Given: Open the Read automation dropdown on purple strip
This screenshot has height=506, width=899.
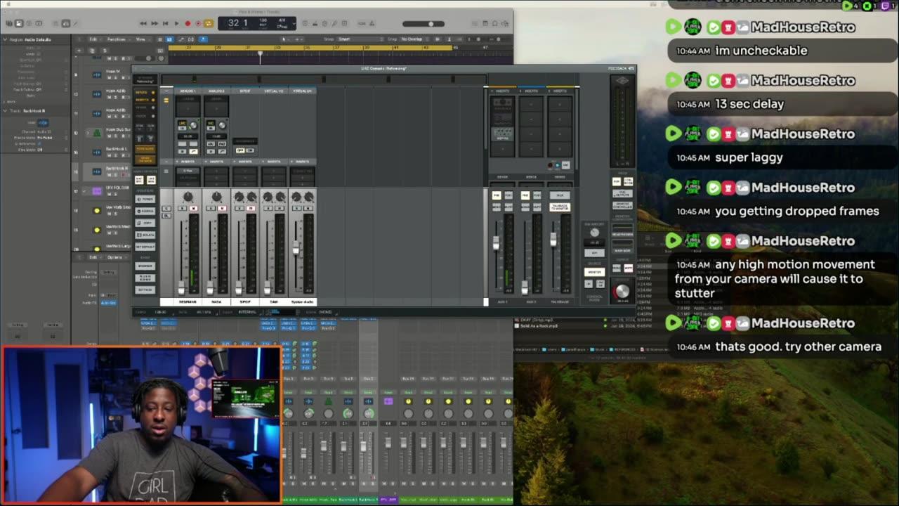Looking at the screenshot, I should coord(388,392).
